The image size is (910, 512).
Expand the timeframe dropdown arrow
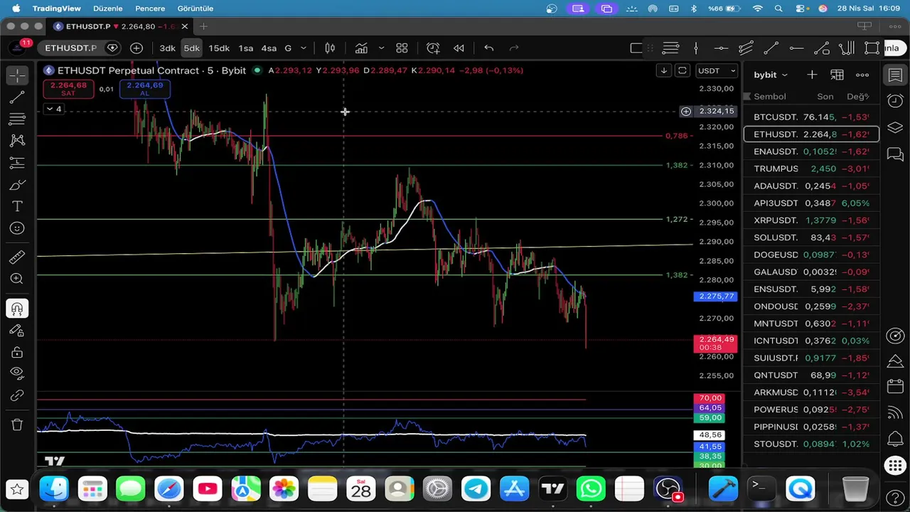pos(304,48)
